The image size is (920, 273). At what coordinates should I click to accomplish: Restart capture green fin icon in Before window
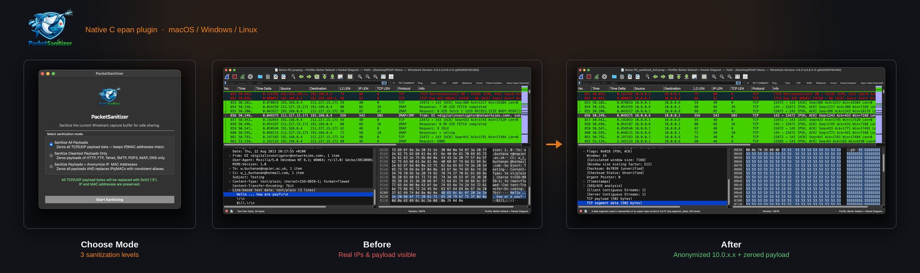[x=243, y=77]
